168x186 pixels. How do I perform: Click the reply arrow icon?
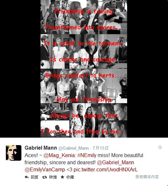click(x=27, y=177)
